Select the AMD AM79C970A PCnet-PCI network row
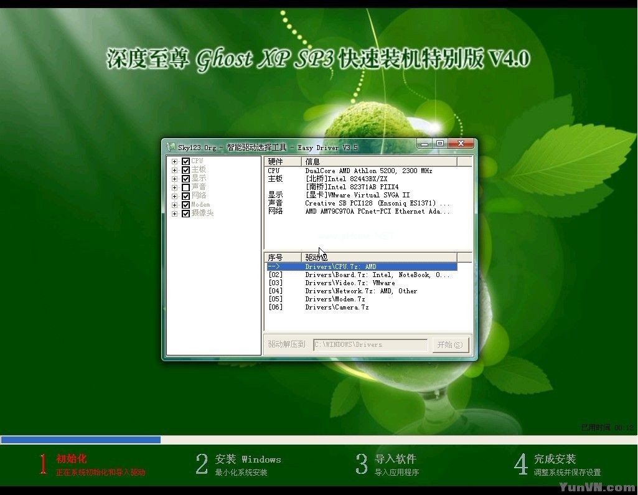The image size is (638, 495). tap(362, 211)
